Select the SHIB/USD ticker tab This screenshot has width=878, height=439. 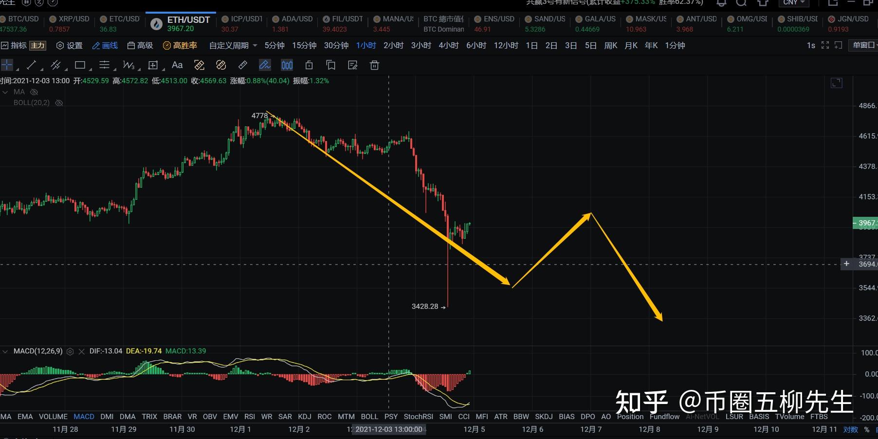pyautogui.click(x=798, y=23)
